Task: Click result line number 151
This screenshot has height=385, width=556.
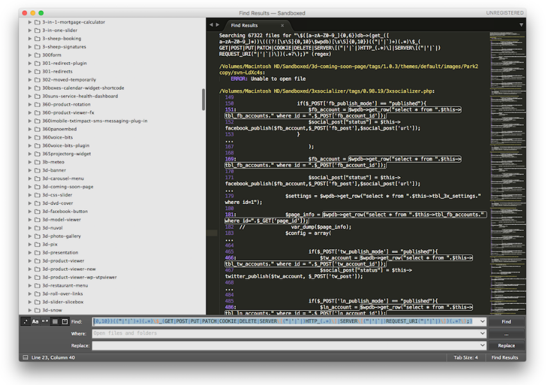Action: pyautogui.click(x=230, y=110)
